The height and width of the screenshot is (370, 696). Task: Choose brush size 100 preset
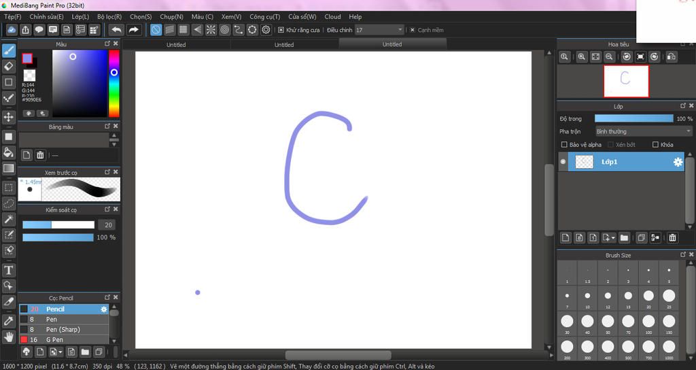point(648,323)
